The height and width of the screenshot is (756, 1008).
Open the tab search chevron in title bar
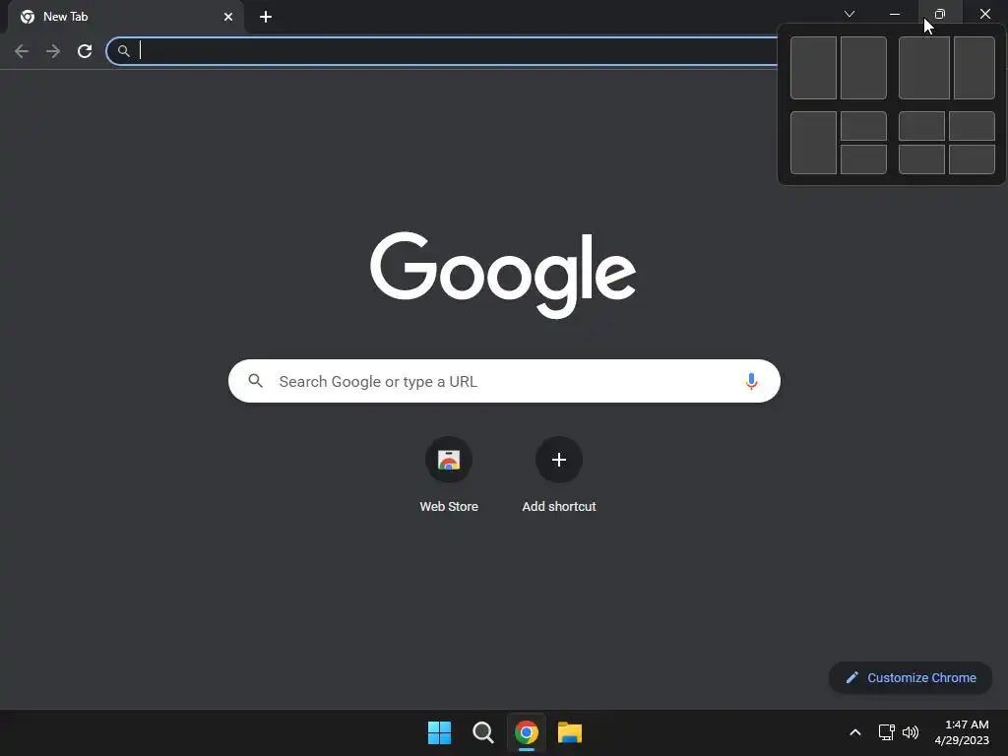point(850,14)
